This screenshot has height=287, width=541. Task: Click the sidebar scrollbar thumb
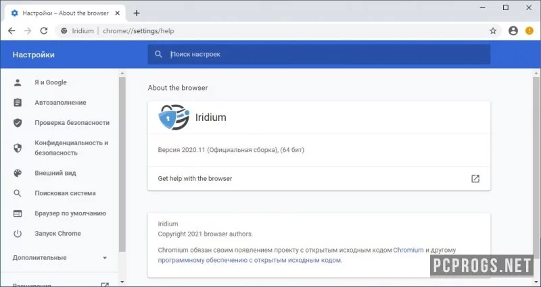(122, 165)
